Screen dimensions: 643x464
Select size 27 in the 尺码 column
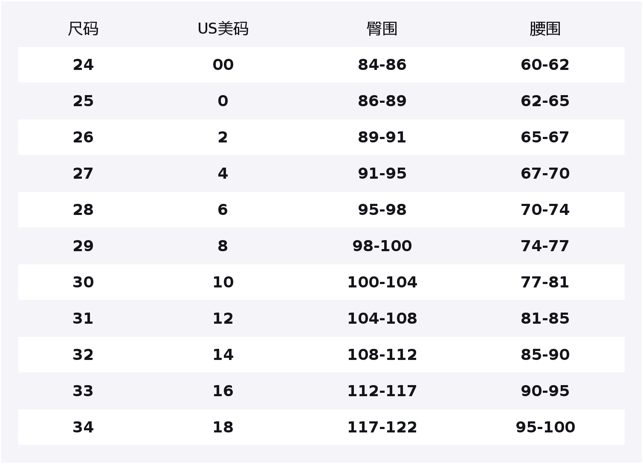point(83,174)
